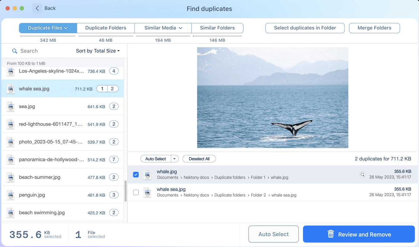The height and width of the screenshot is (247, 419).
Task: Open the Sort by Total Size dropdown
Action: (98, 51)
